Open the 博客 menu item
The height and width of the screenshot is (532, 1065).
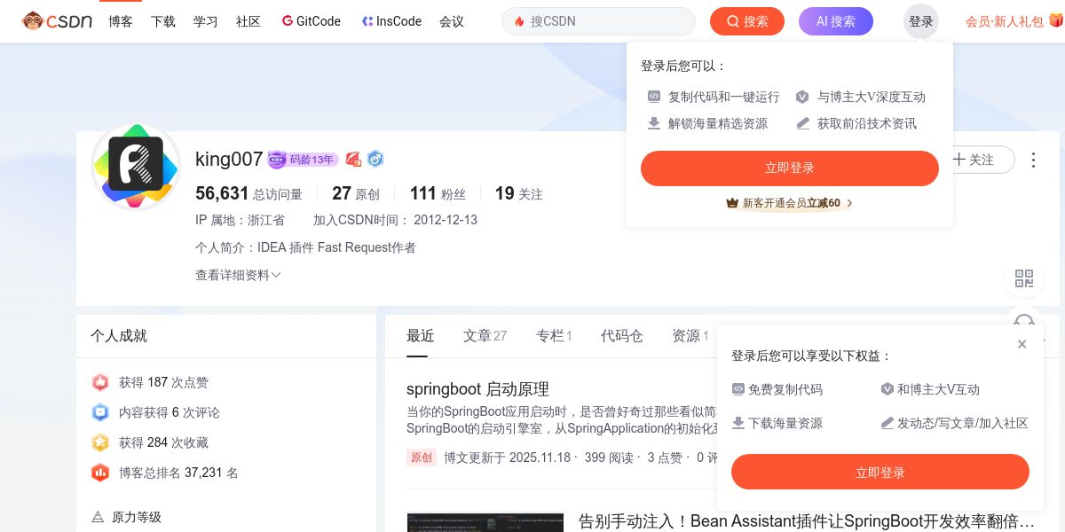tap(121, 21)
